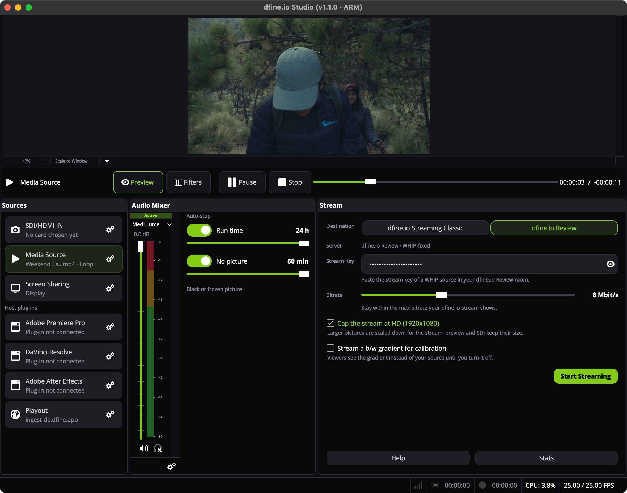Expand the Medi...urce audio channel dropdown
The height and width of the screenshot is (493, 627).
170,224
